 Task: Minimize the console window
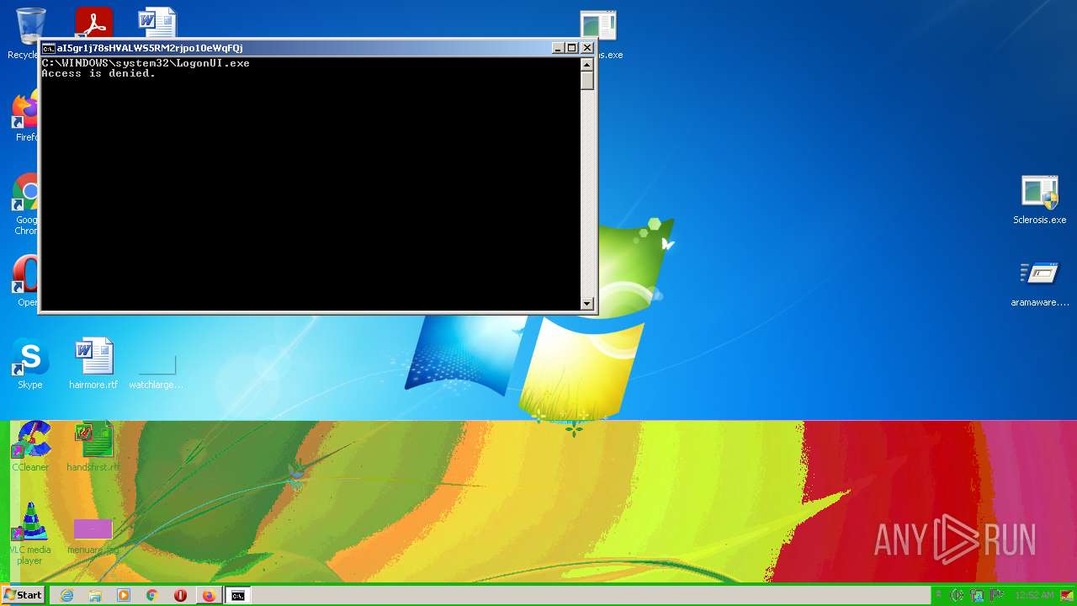[x=558, y=48]
